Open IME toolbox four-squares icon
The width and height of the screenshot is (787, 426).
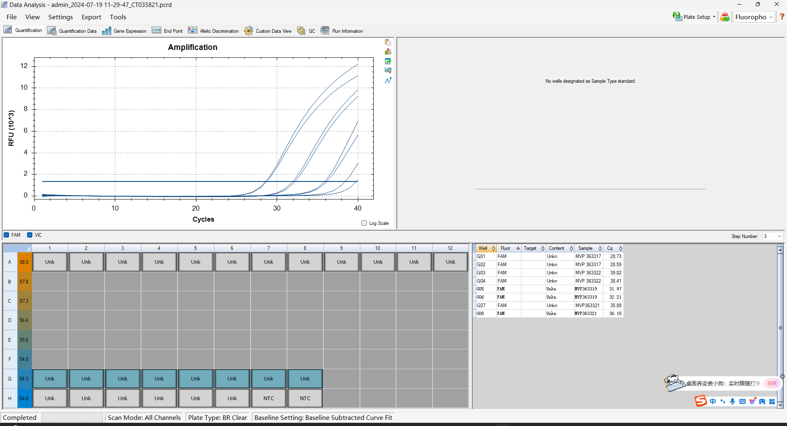(772, 401)
